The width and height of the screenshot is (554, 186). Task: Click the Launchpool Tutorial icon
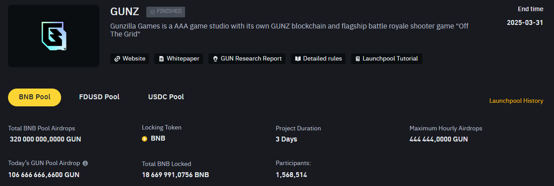click(357, 59)
